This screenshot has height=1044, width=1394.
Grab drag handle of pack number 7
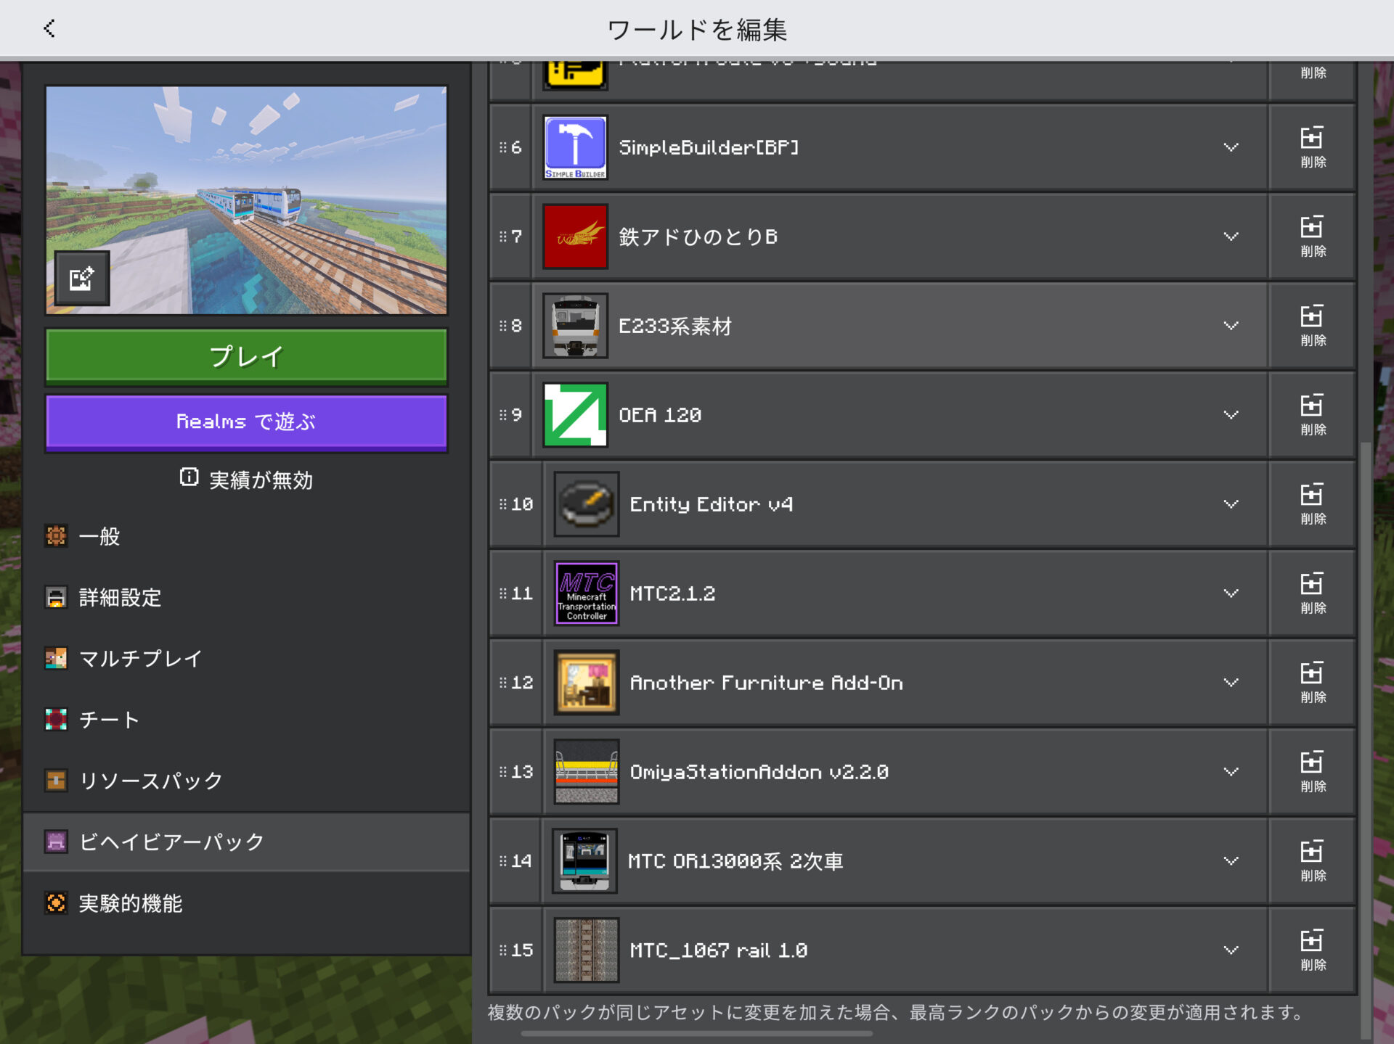pos(503,237)
